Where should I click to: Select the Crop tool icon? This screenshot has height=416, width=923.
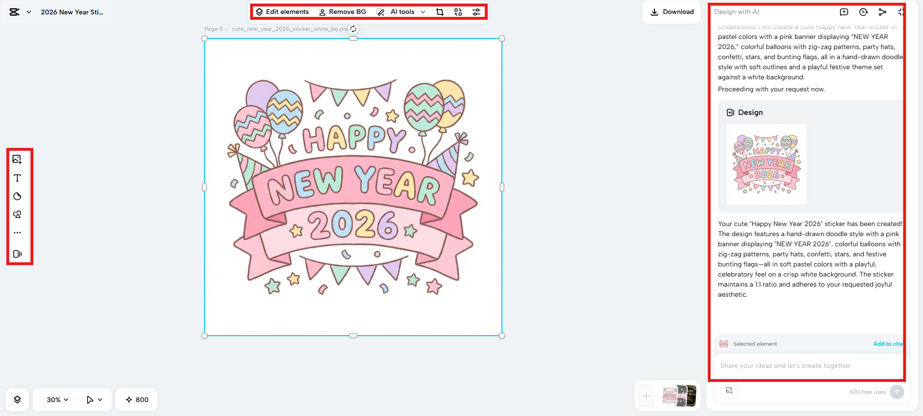tap(439, 12)
